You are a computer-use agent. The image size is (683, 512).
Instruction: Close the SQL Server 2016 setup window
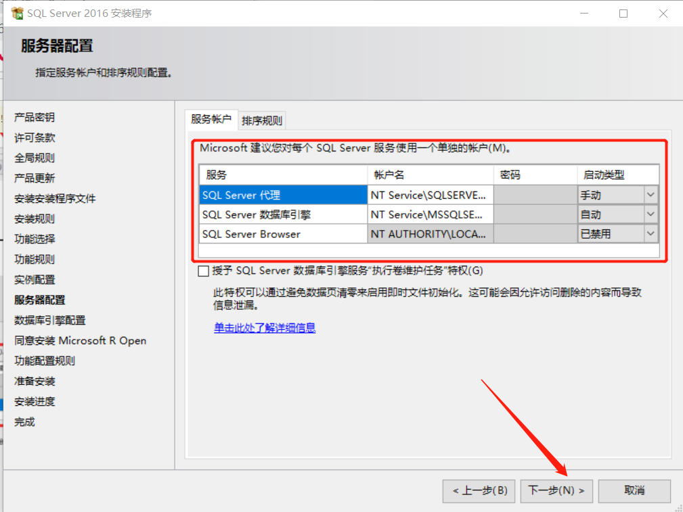coord(663,14)
